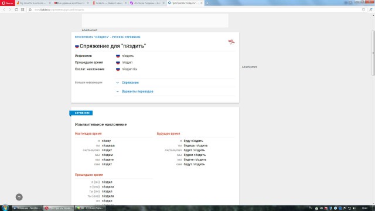Screen dimensions: 375x211
Task: Reload the current page
Action: [x=16, y=9]
